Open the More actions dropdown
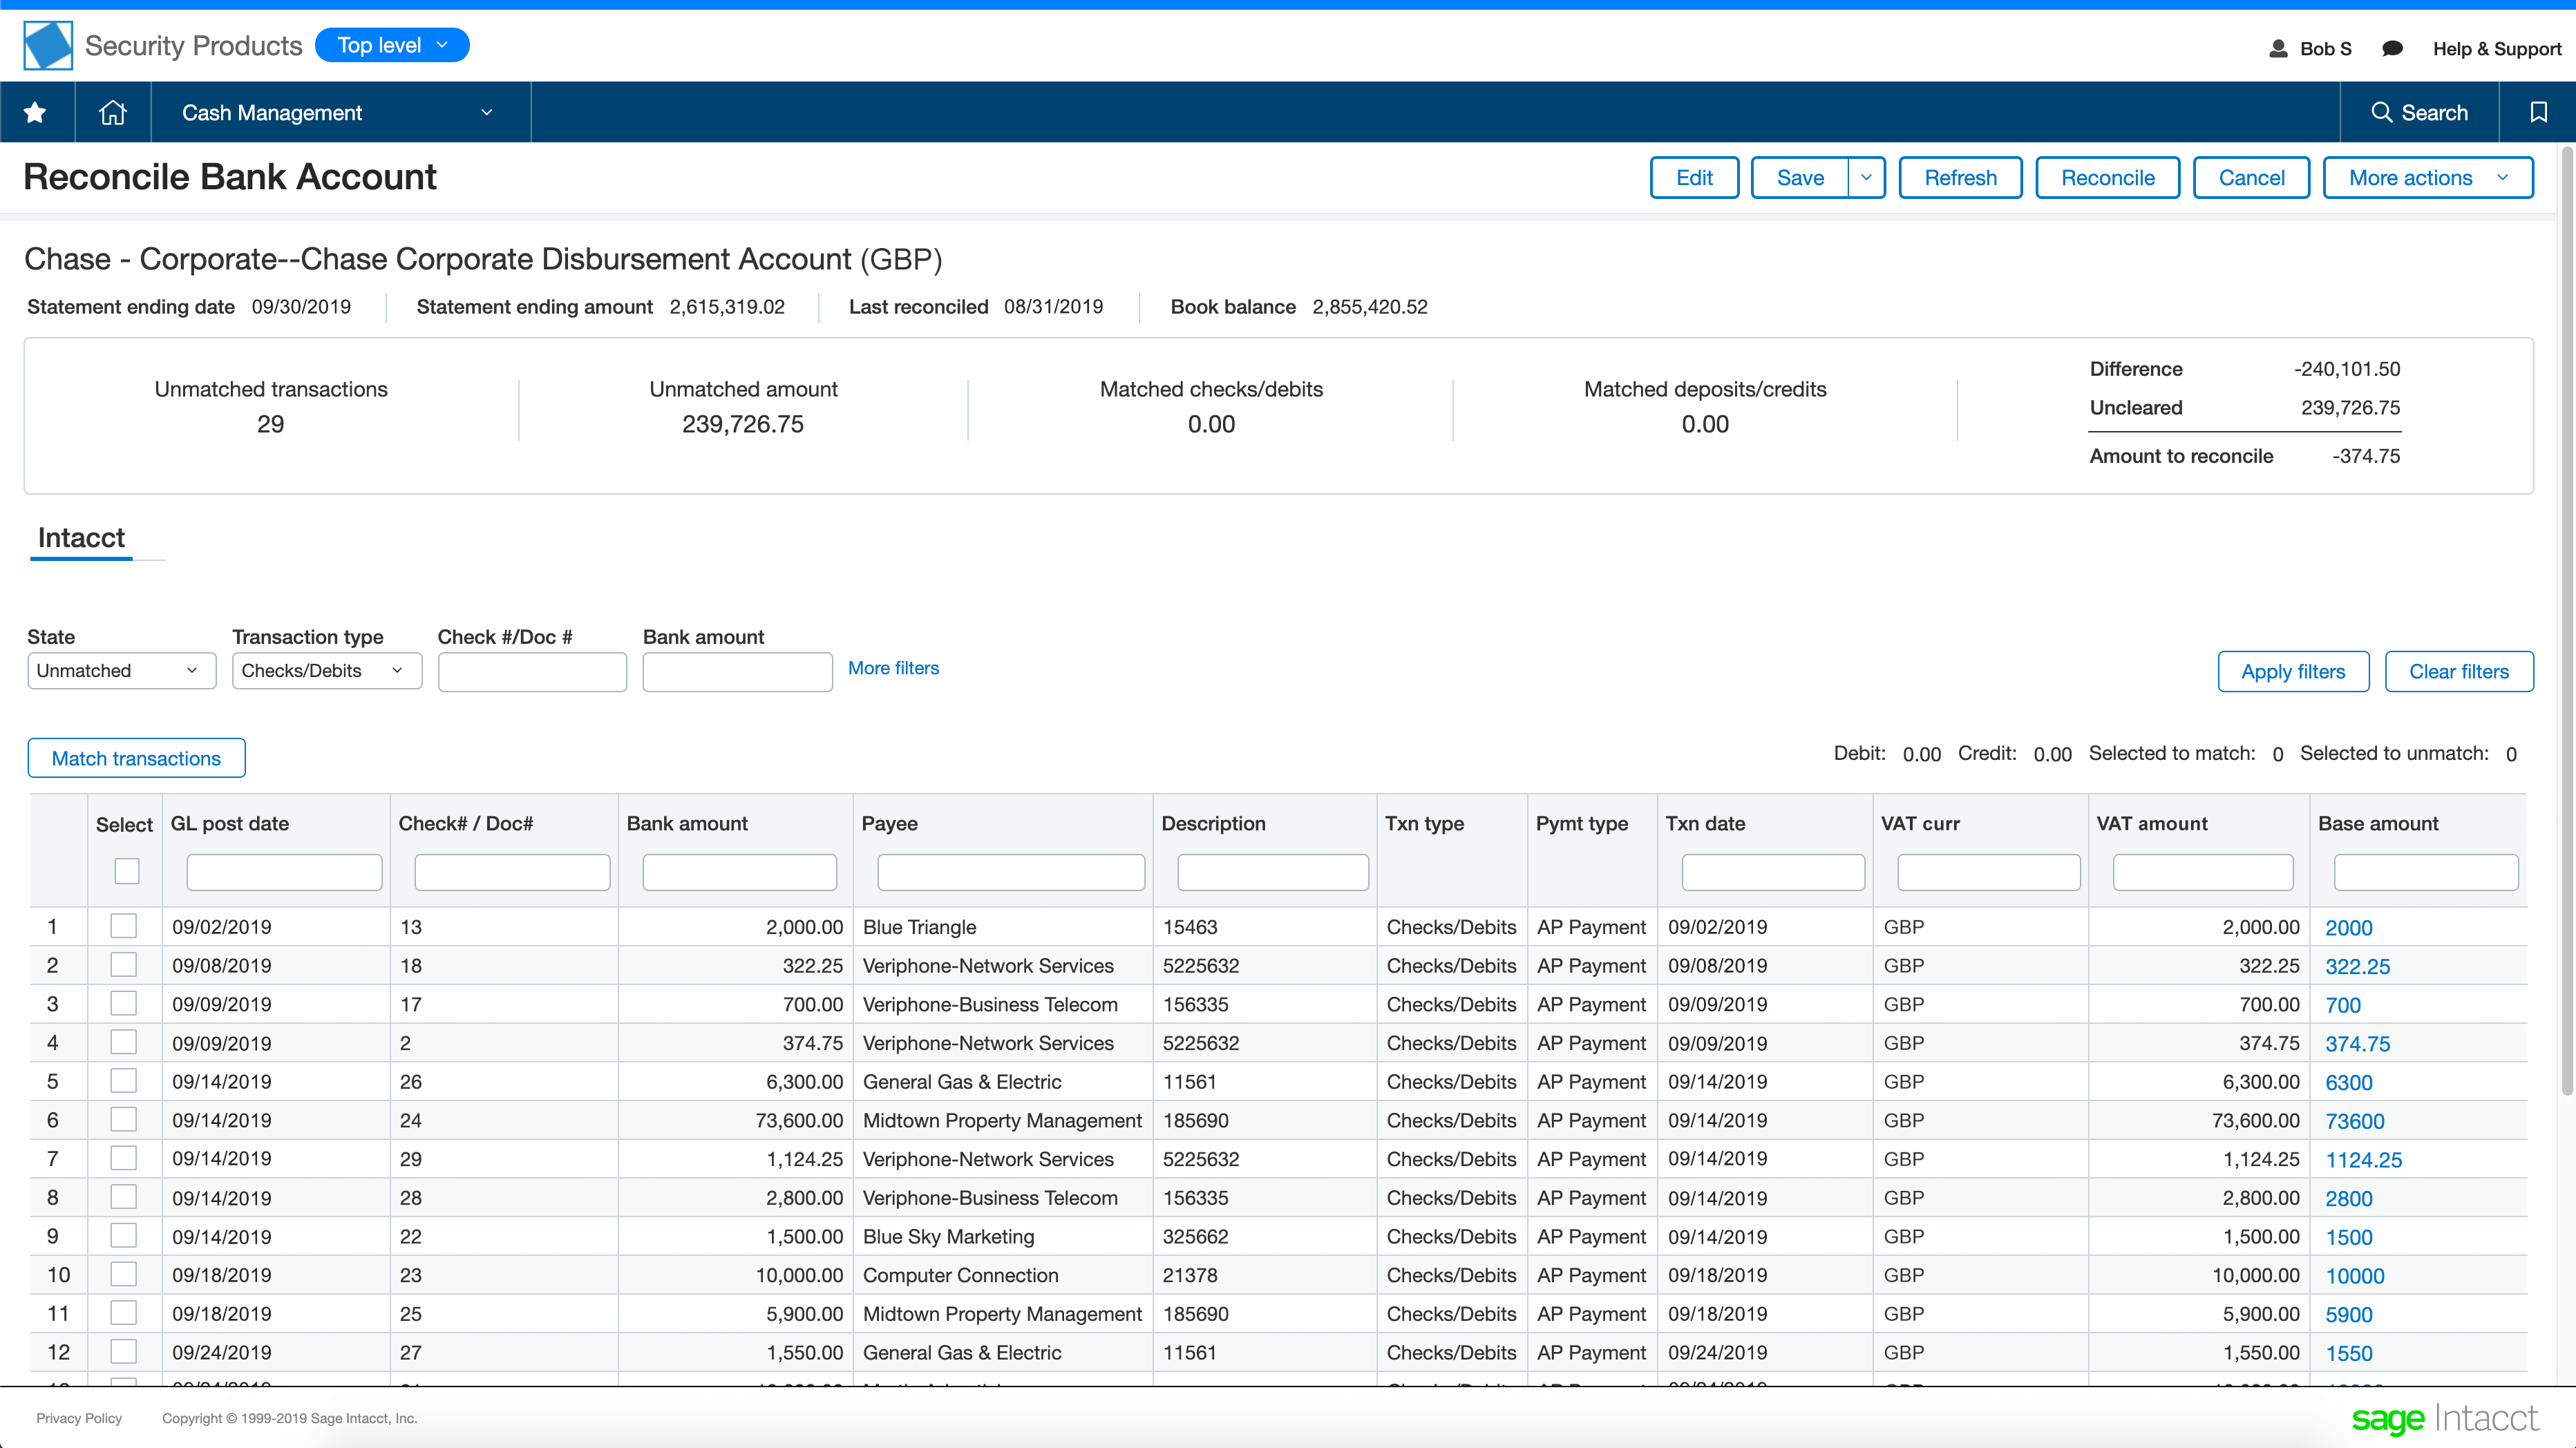2576x1448 pixels. (x=2427, y=177)
